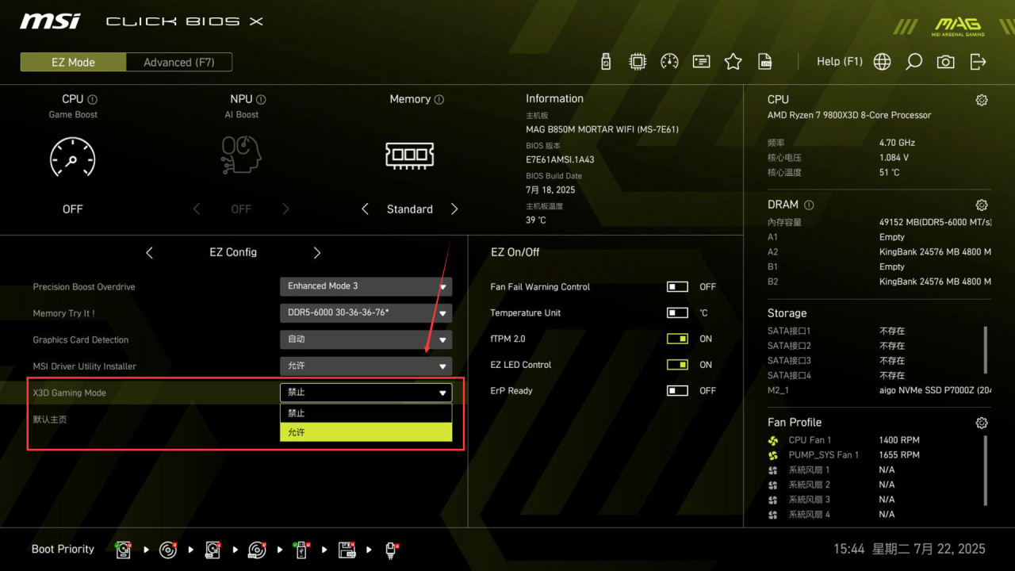Image resolution: width=1015 pixels, height=571 pixels.
Task: Click the CPU chip icon in top toolbar
Action: pos(638,62)
